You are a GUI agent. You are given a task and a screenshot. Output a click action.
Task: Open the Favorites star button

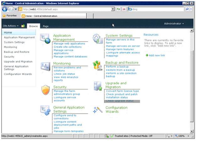click(x=10, y=16)
